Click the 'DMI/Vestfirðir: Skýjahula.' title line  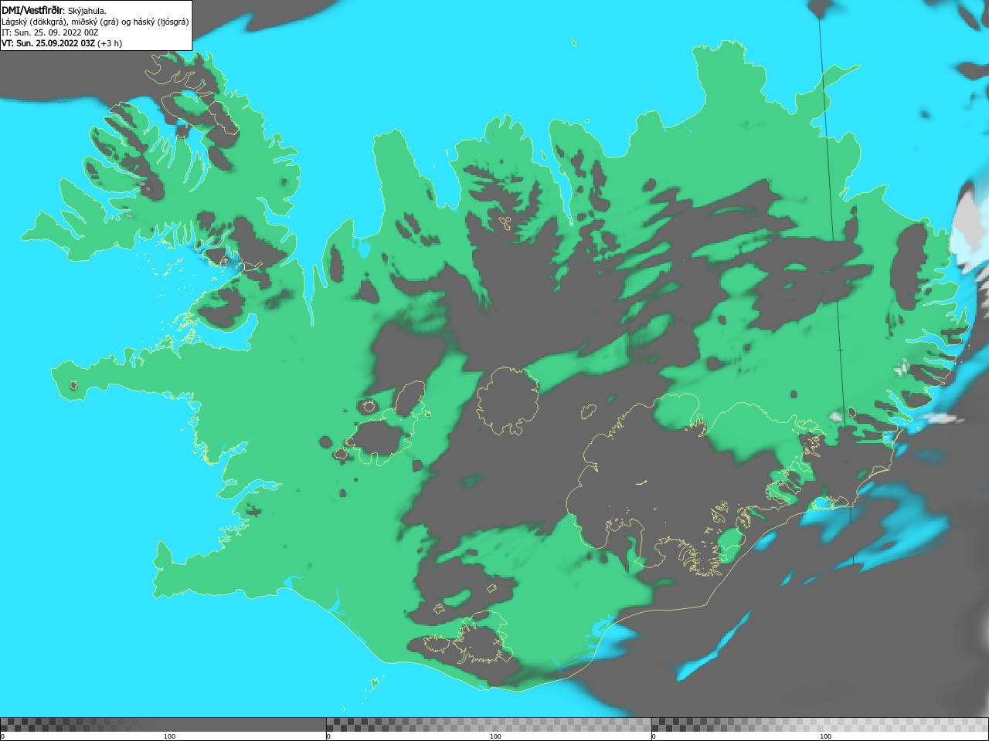click(x=54, y=11)
